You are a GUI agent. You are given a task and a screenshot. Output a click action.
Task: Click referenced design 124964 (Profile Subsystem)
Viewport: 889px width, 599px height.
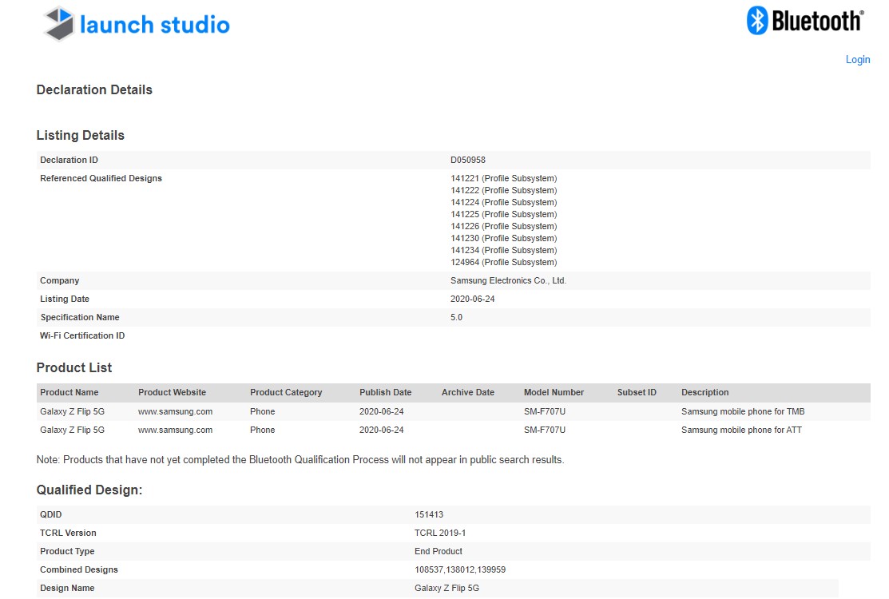pos(503,262)
